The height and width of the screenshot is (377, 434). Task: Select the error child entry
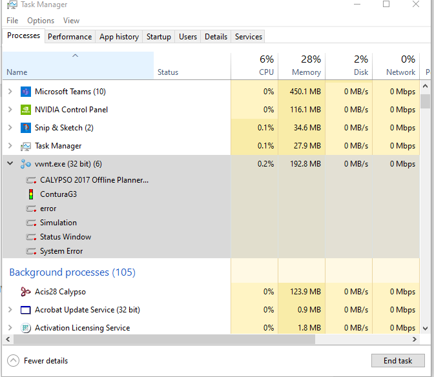[48, 209]
